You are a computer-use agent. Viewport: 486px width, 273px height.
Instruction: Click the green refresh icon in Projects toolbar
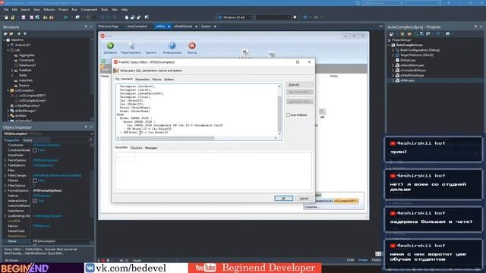tap(416, 33)
